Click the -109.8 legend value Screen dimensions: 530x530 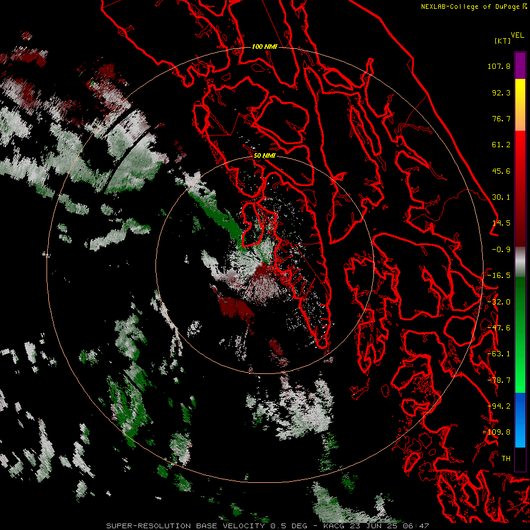click(496, 432)
